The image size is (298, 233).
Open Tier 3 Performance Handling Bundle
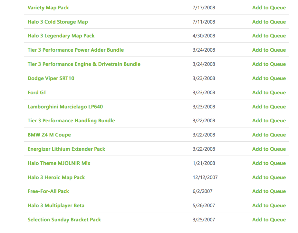point(71,121)
